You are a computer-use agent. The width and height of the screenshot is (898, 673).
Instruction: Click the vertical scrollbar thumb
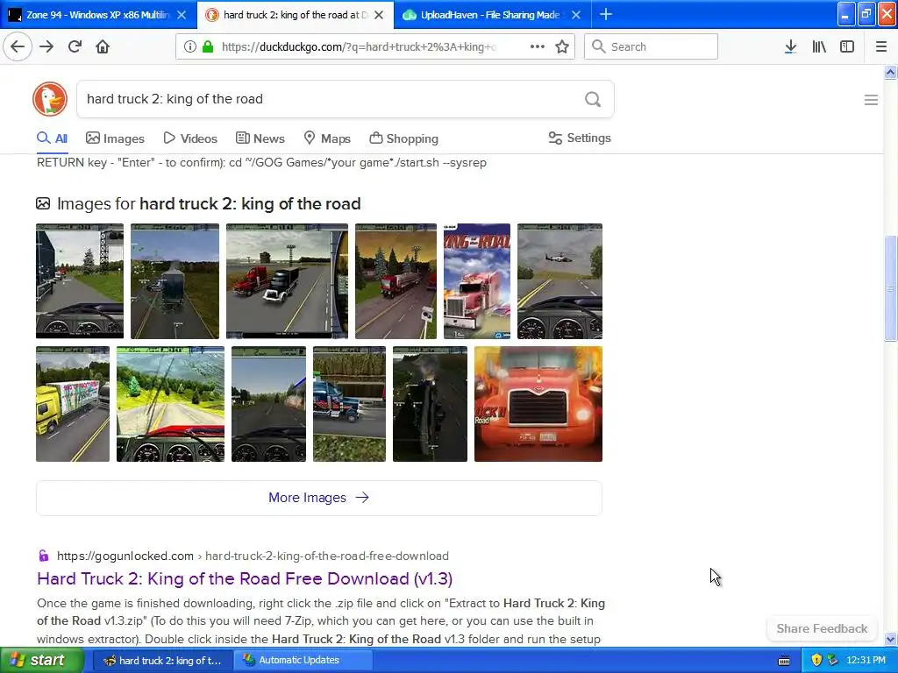(891, 288)
